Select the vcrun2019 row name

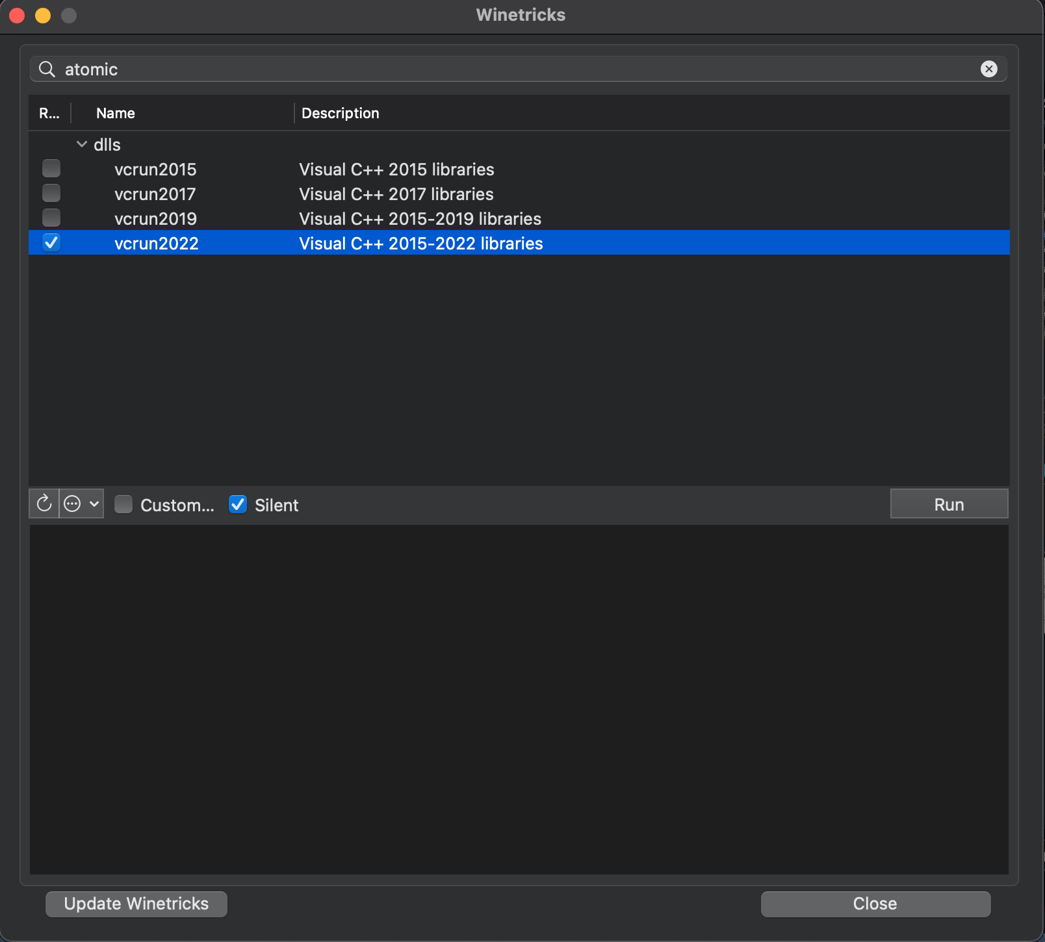pyautogui.click(x=155, y=219)
